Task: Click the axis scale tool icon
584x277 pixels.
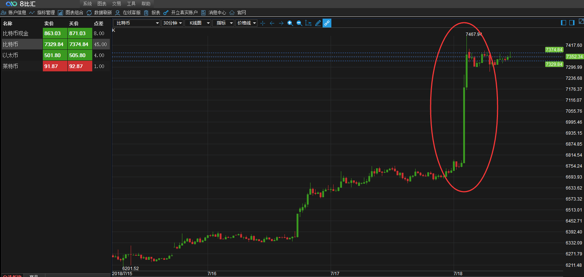Action: [x=308, y=23]
